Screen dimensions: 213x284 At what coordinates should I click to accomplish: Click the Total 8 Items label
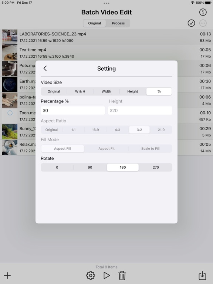tap(106, 267)
